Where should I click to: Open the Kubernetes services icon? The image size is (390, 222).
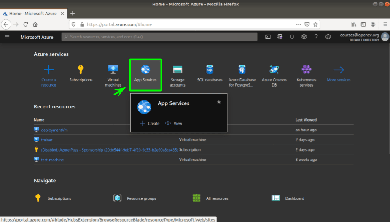point(306,70)
